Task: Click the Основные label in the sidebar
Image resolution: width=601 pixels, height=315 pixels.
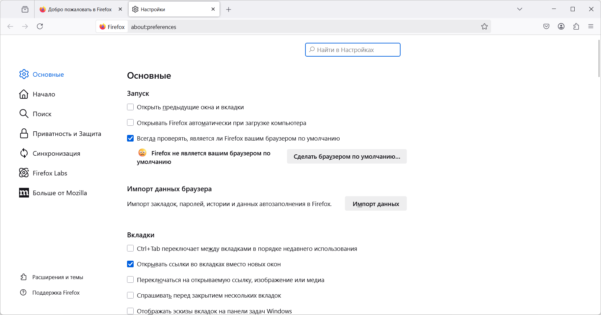Action: (48, 74)
